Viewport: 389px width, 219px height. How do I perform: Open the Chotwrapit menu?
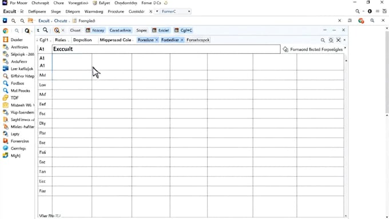[40, 3]
